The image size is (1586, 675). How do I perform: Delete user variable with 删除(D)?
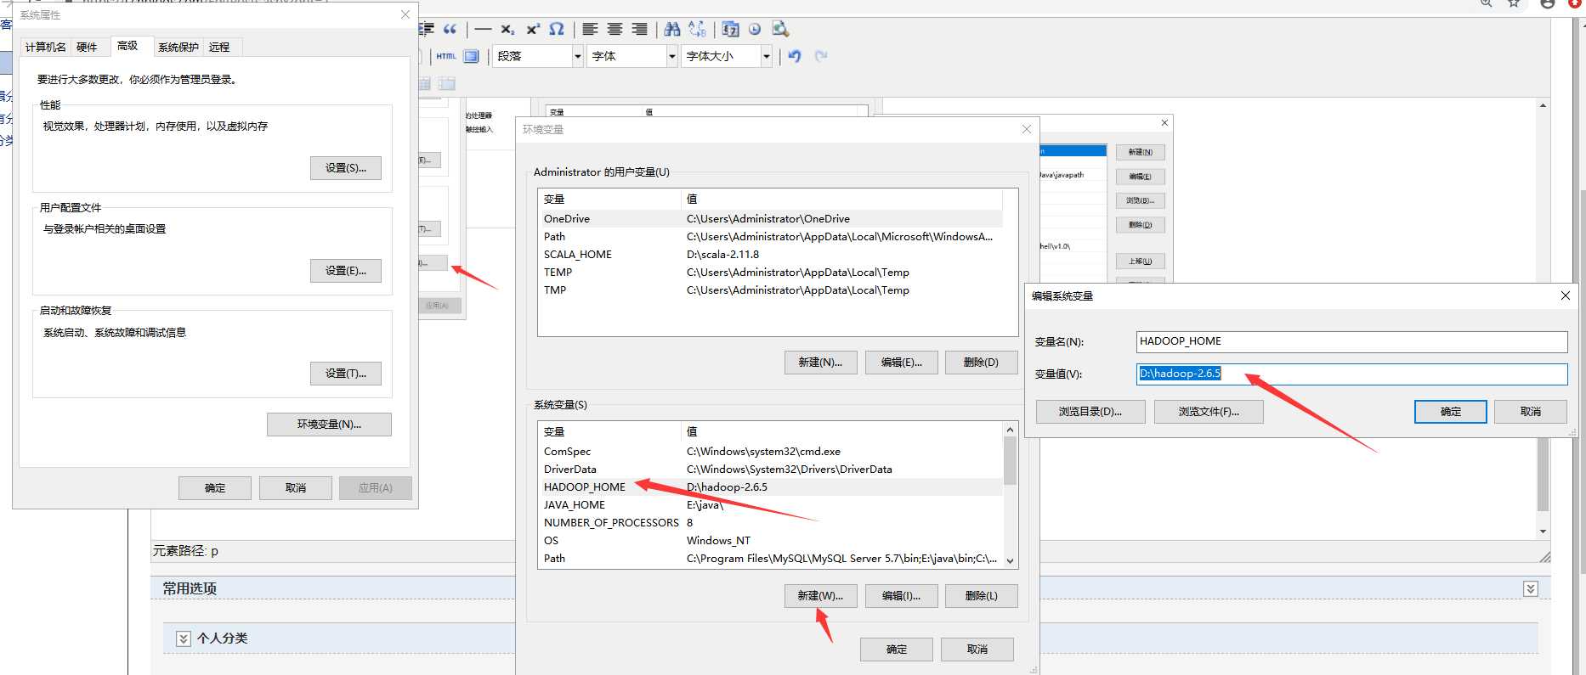coord(981,363)
